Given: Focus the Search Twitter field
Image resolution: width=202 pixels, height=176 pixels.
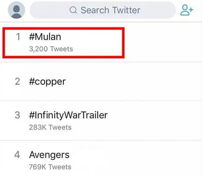Looking at the screenshot, I should 103,10.
